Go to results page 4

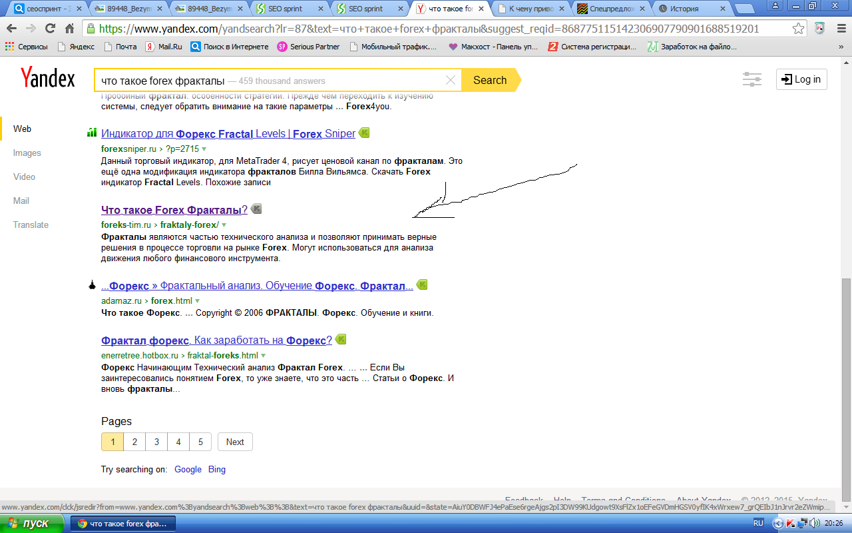178,442
